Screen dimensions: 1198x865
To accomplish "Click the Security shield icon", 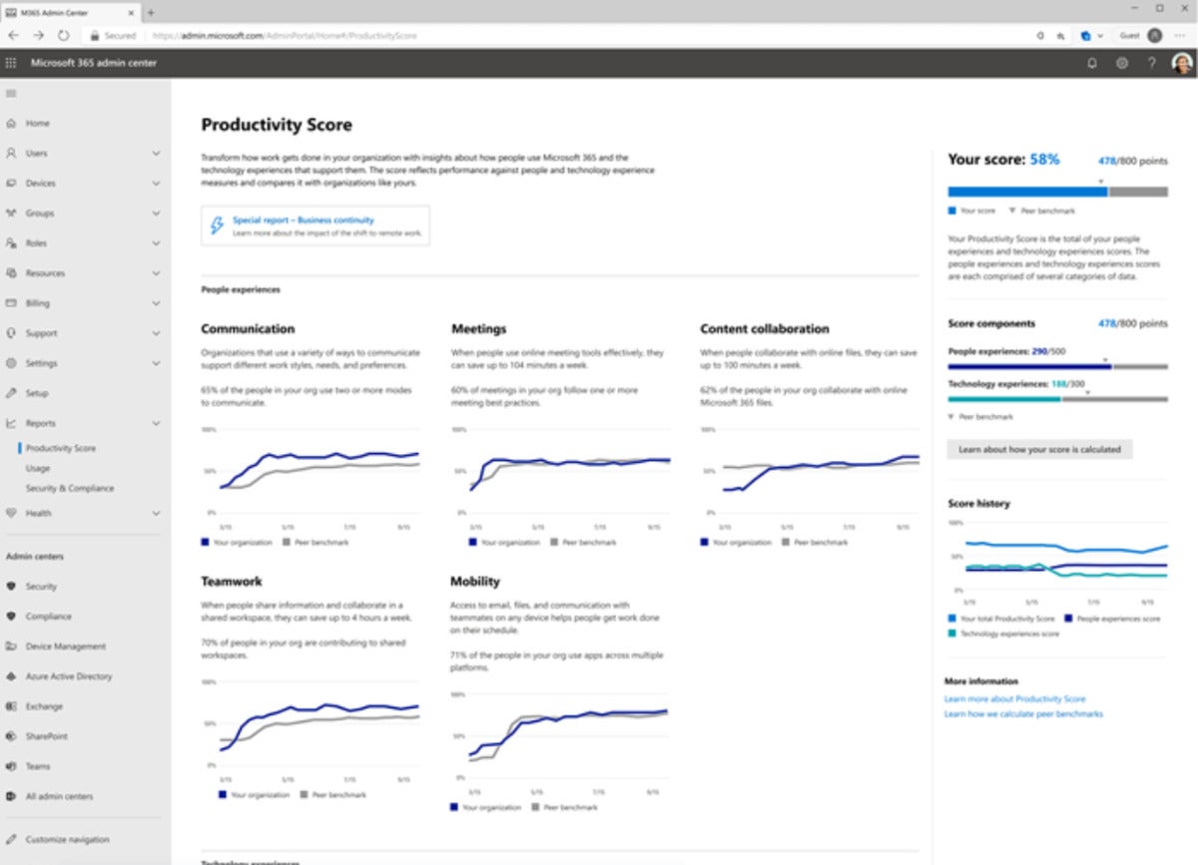I will point(11,587).
